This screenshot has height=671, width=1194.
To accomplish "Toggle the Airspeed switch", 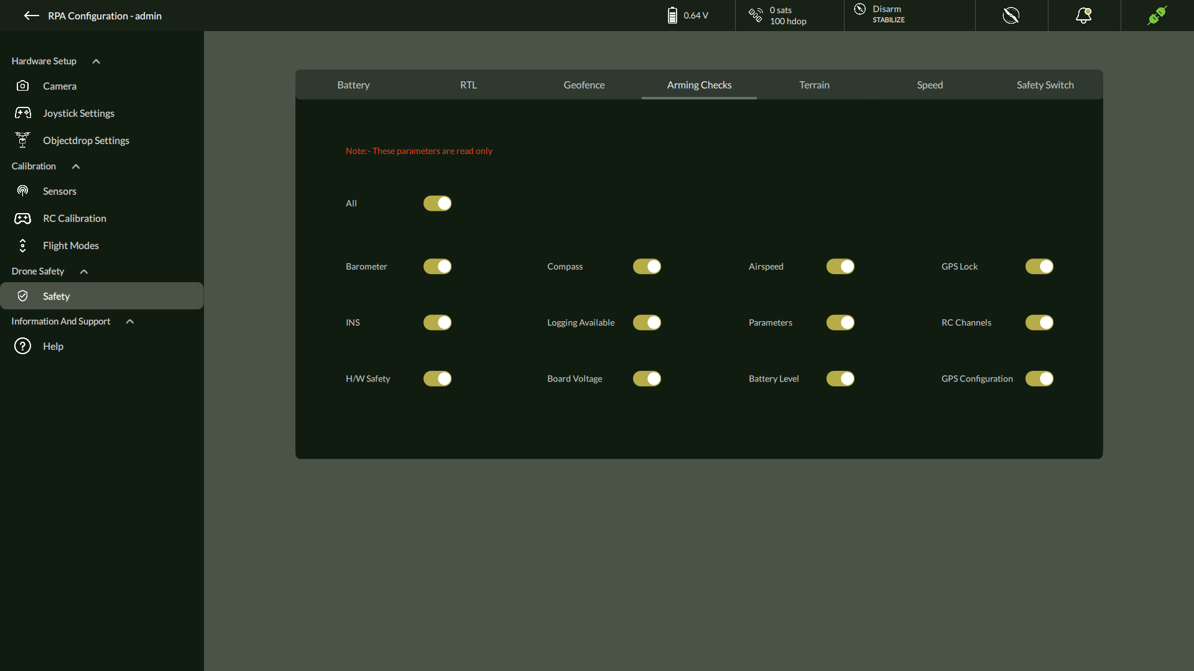I will pyautogui.click(x=840, y=267).
